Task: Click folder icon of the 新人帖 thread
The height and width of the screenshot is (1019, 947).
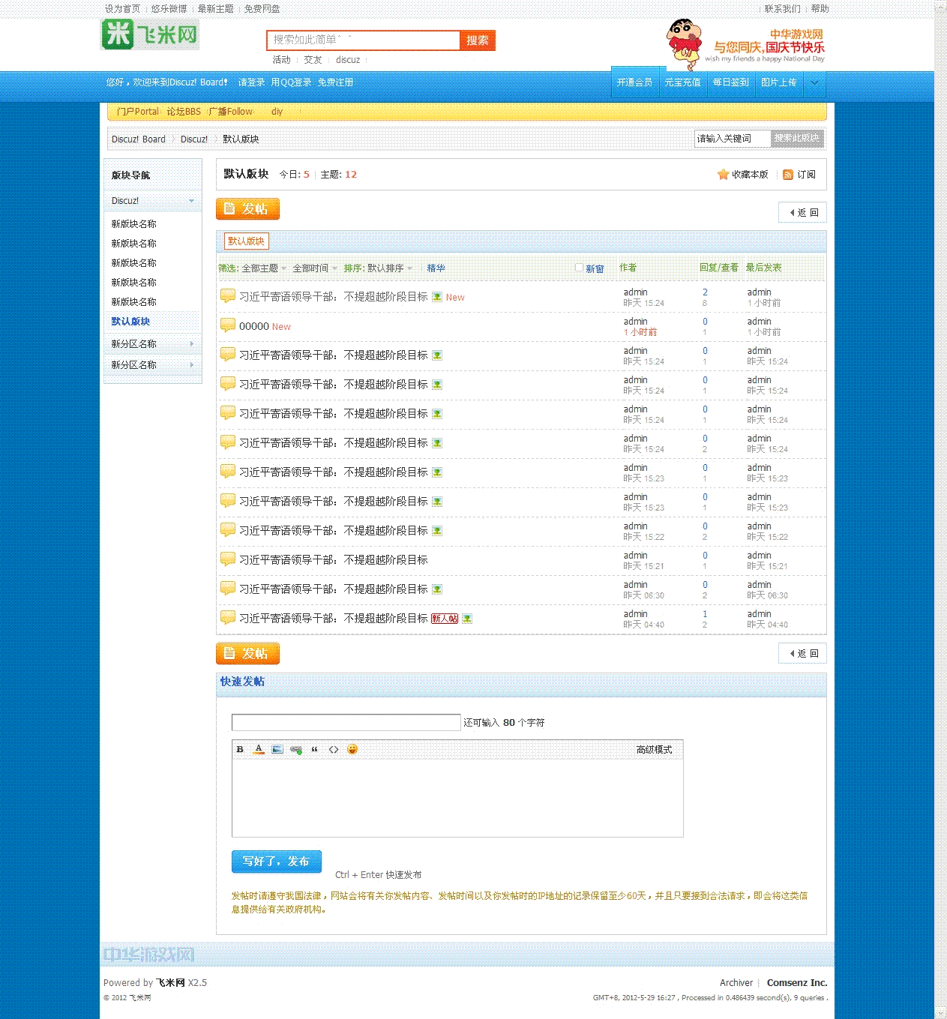Action: pos(228,618)
